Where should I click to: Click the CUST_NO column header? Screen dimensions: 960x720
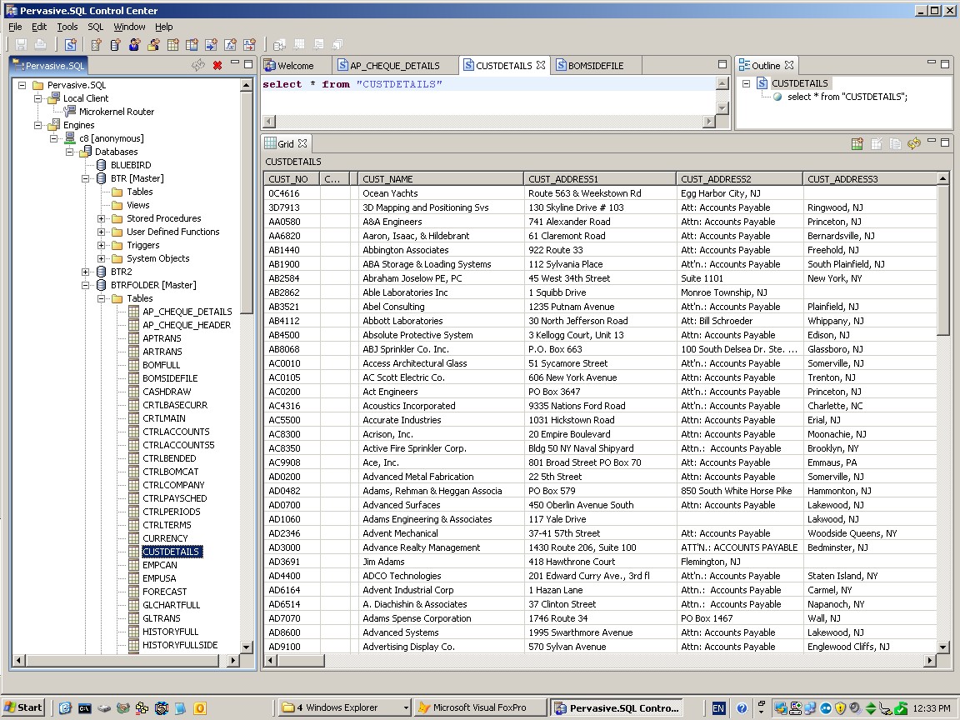click(x=292, y=179)
